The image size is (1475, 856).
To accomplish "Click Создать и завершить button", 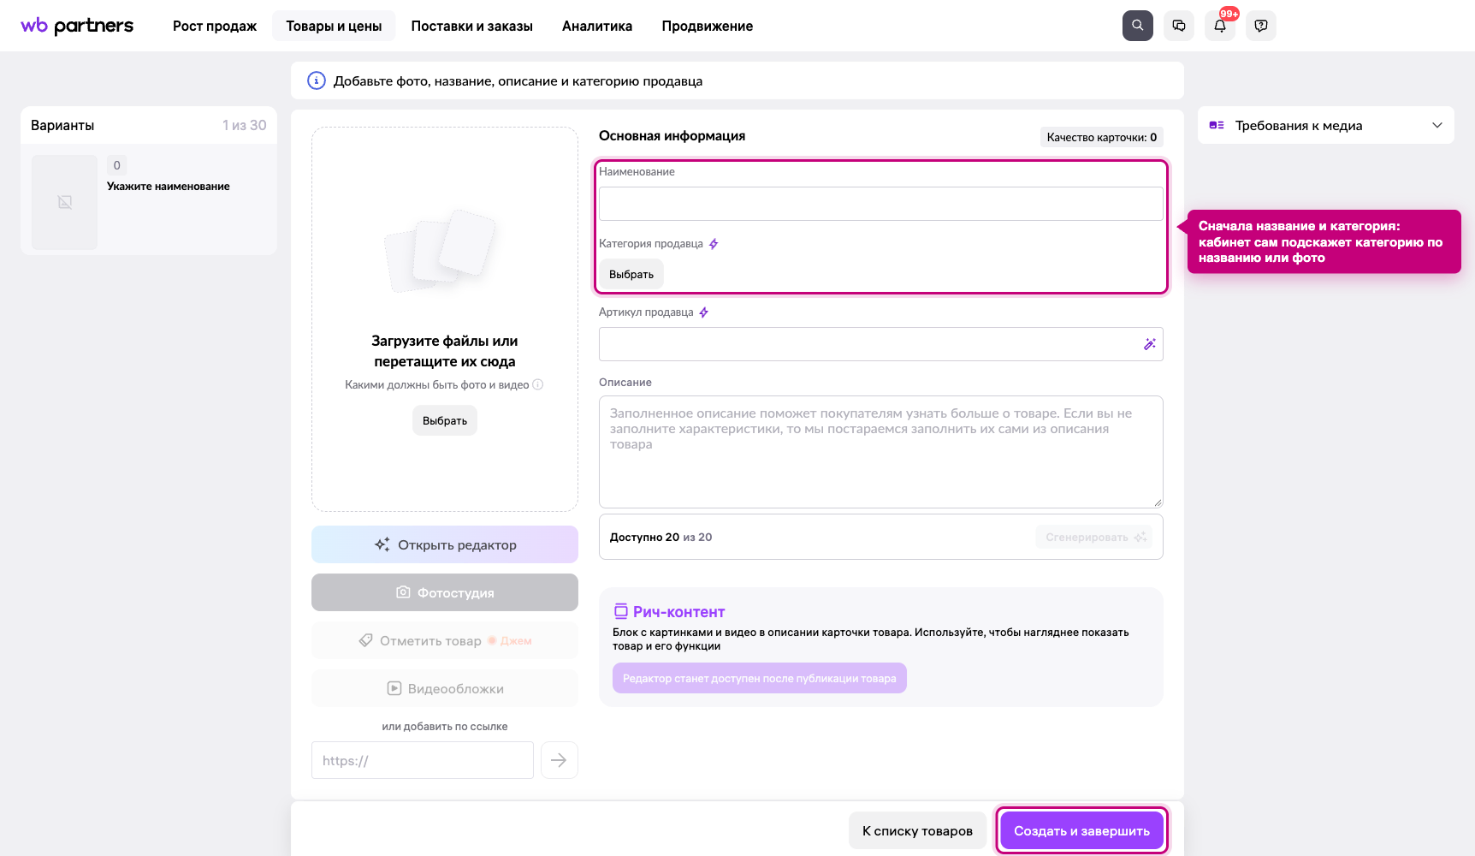I will pos(1082,830).
